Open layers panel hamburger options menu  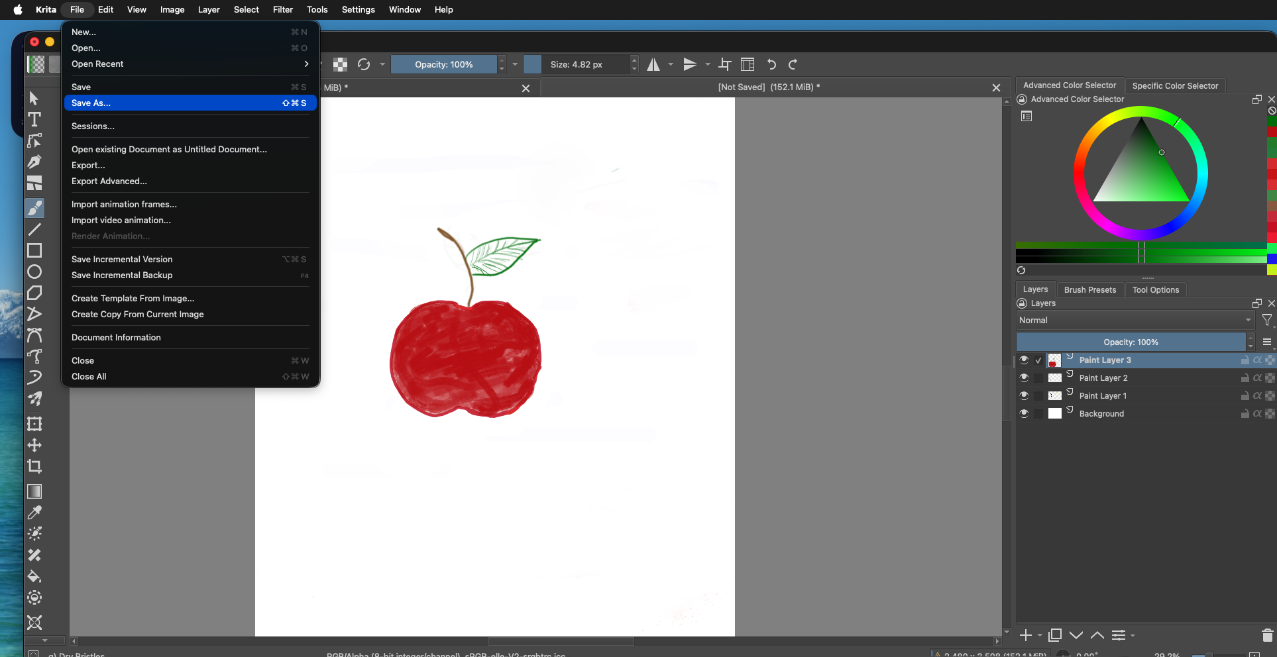coord(1267,342)
